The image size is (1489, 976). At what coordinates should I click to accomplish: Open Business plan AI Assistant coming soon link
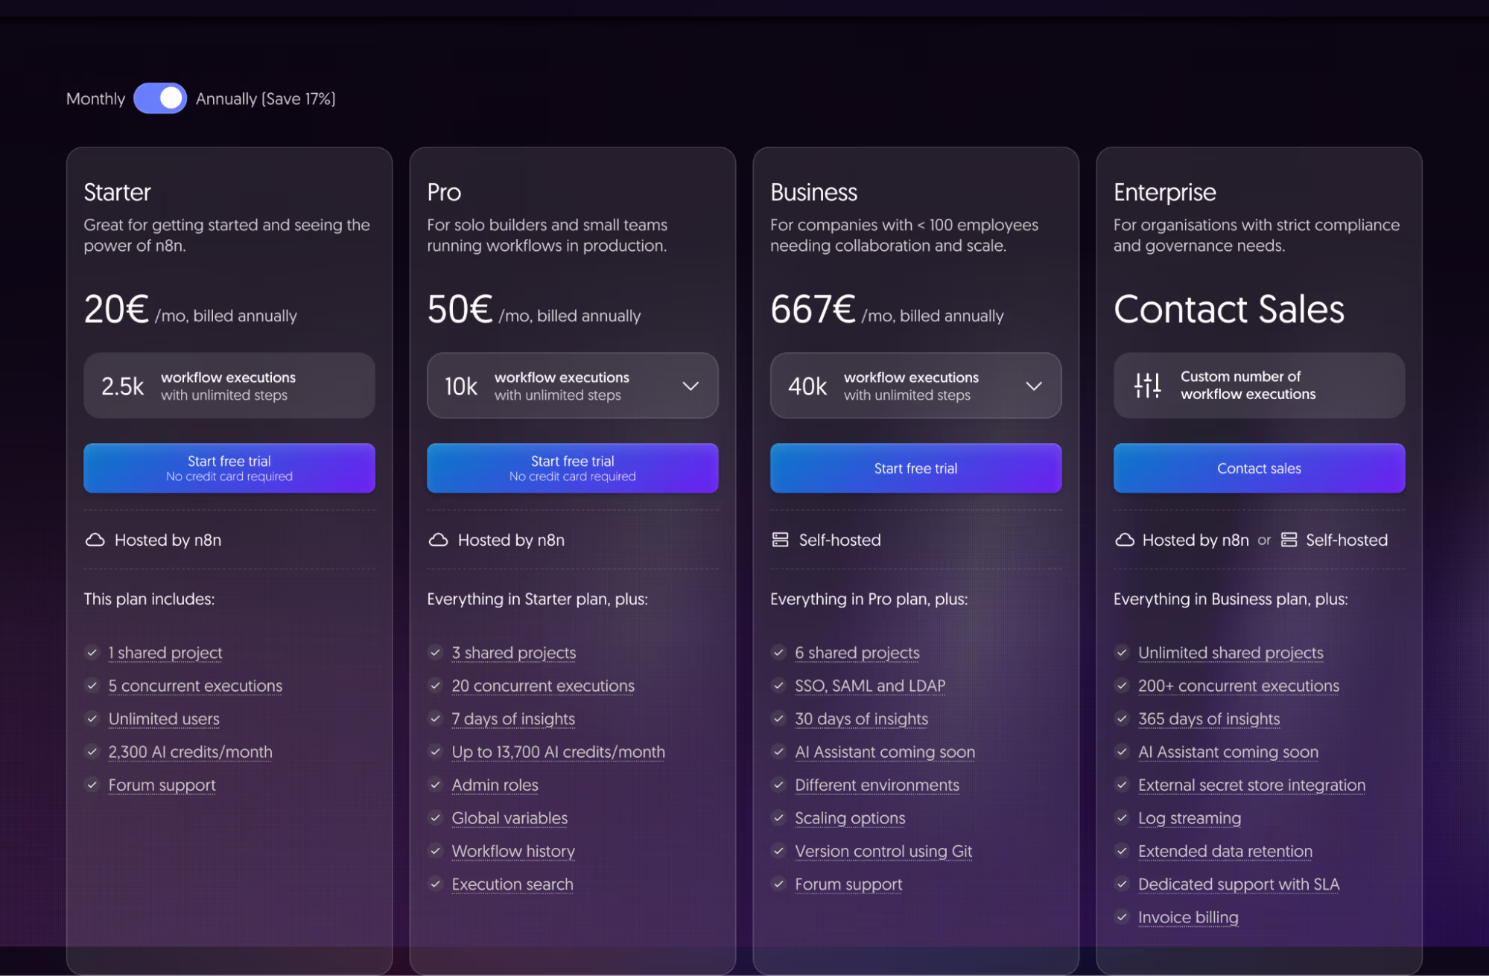tap(885, 752)
